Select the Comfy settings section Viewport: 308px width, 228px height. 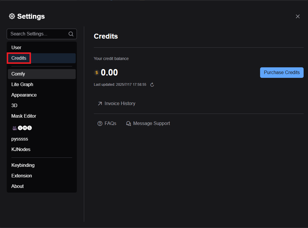[18, 74]
